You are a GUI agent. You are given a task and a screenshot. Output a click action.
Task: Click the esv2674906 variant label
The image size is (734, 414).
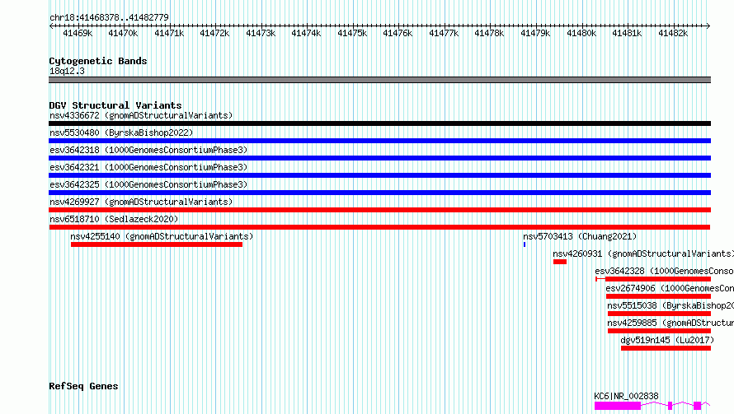coord(670,288)
